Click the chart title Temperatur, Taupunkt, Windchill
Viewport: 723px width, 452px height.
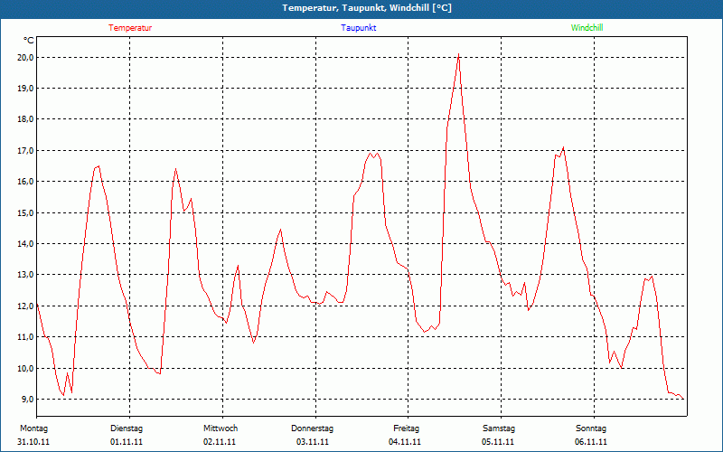(367, 8)
